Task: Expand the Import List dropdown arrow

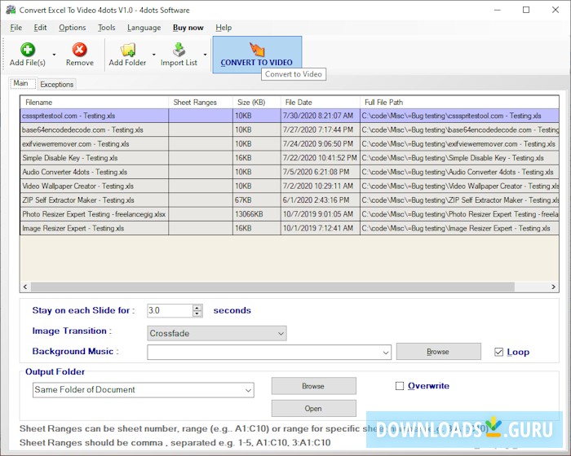Action: (x=205, y=55)
